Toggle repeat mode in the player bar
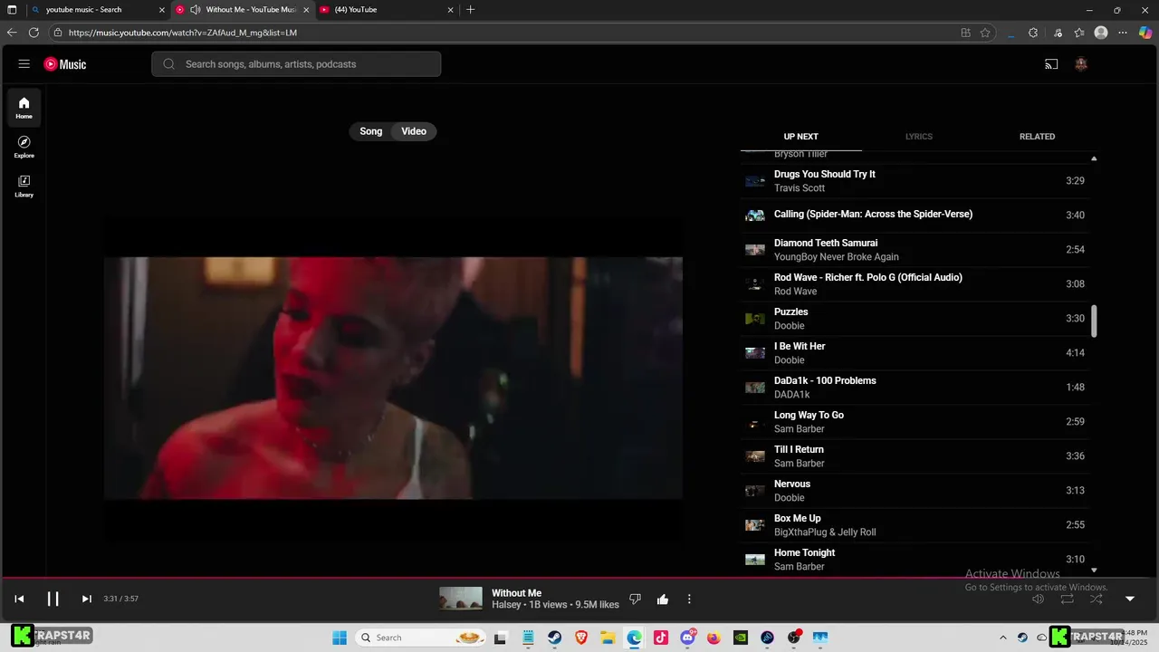1159x652 pixels. pyautogui.click(x=1068, y=599)
